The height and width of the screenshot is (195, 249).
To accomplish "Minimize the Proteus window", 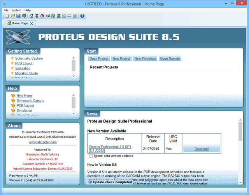I will point(226,3).
